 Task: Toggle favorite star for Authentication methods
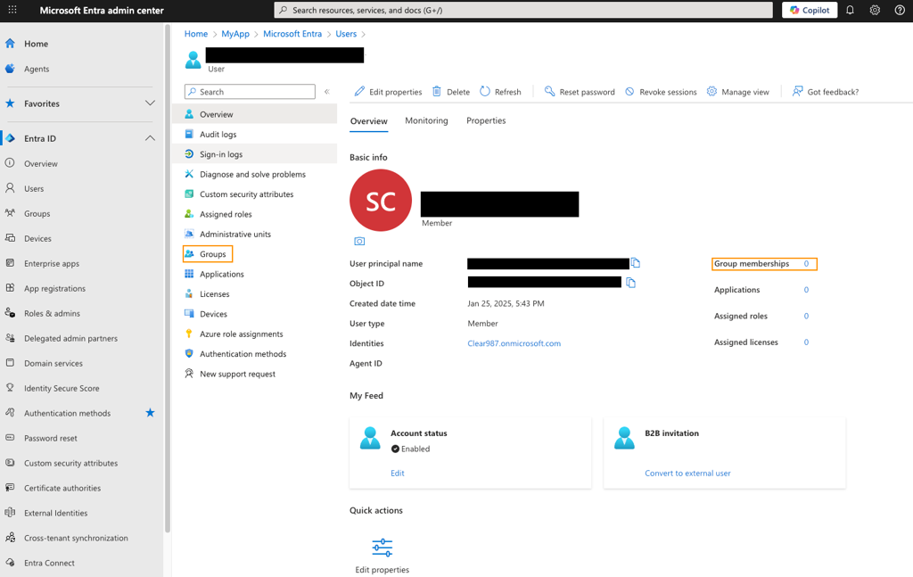pos(150,413)
